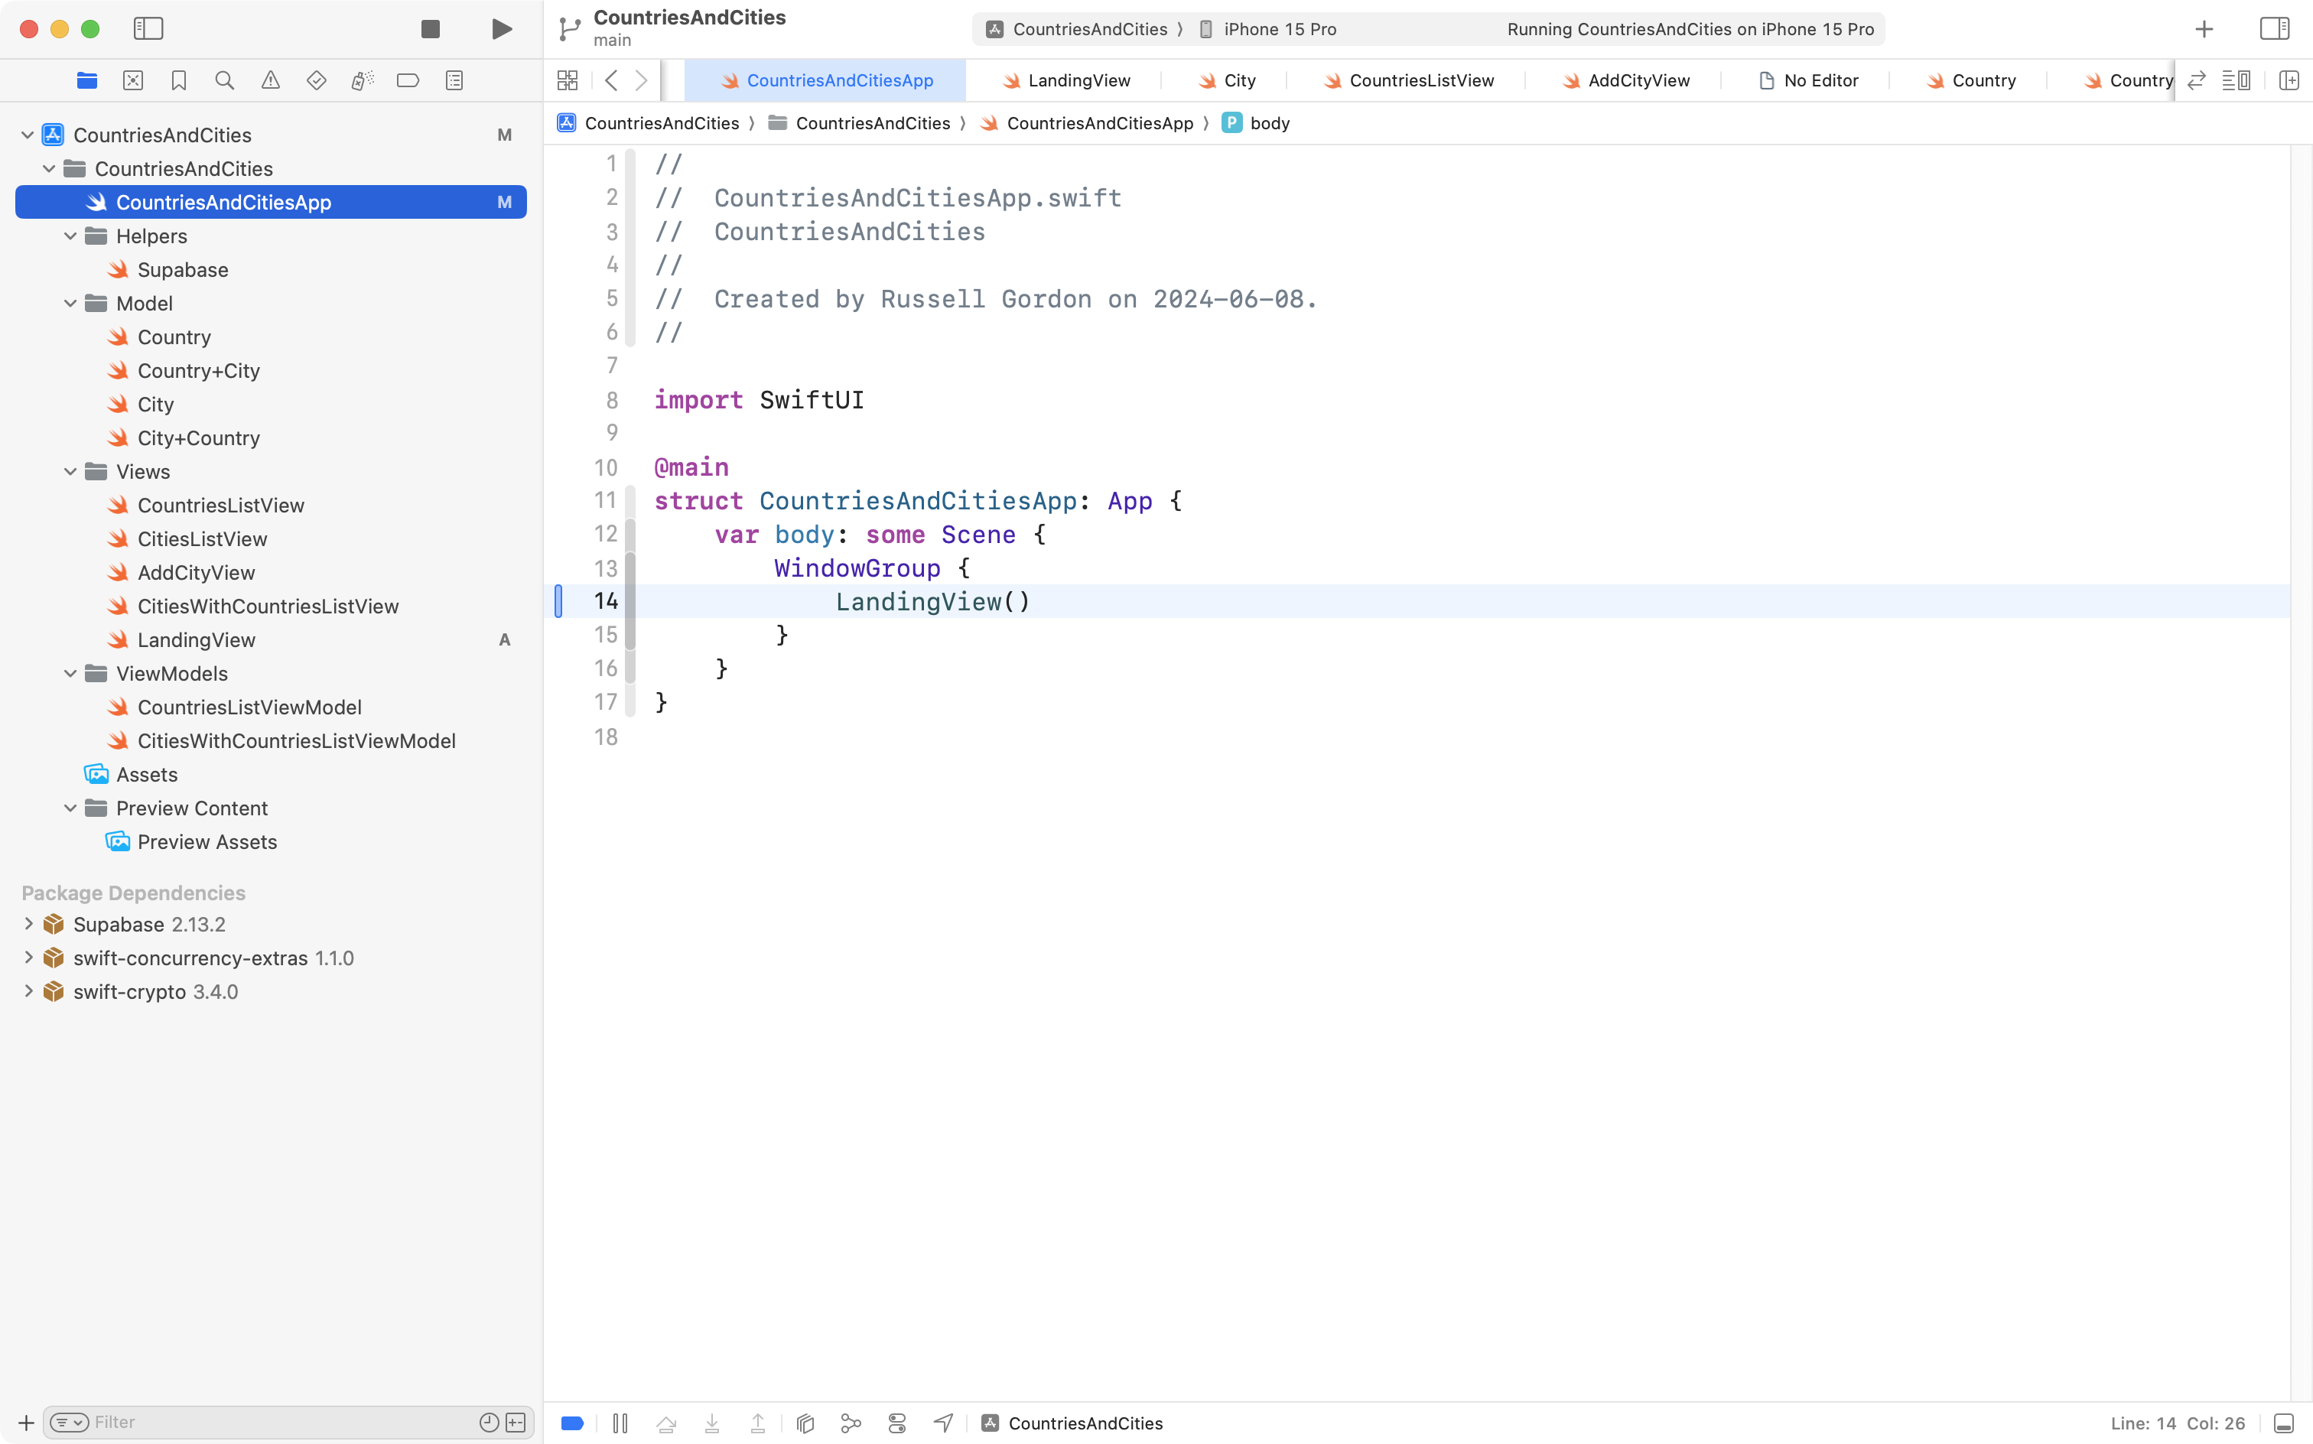The width and height of the screenshot is (2313, 1444).
Task: Click the Run play button
Action: [x=501, y=28]
